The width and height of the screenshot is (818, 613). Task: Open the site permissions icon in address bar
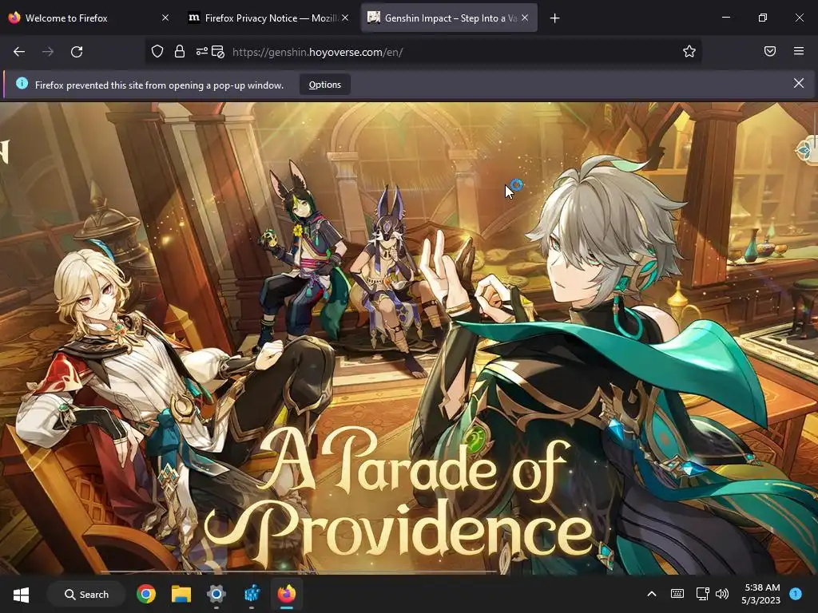click(202, 51)
